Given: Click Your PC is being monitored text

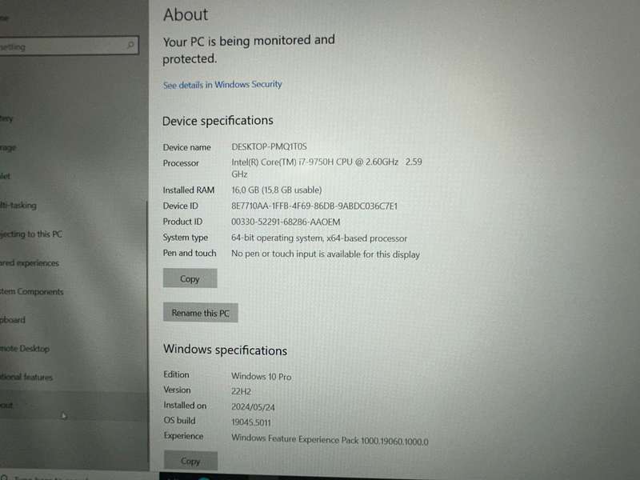Looking at the screenshot, I should click(x=249, y=50).
